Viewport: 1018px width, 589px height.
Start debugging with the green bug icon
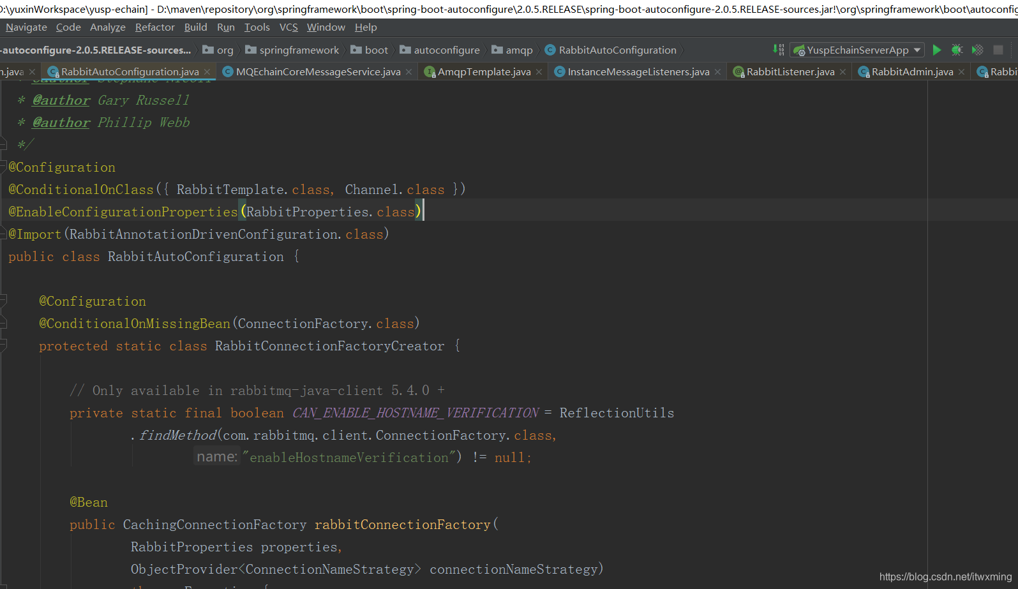pos(957,50)
